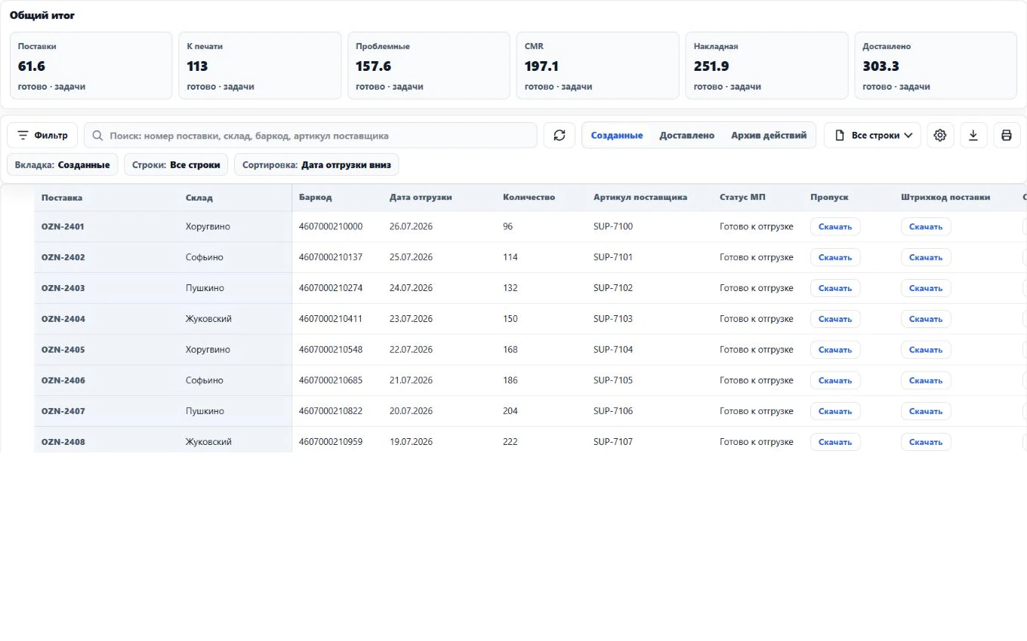Click the magnifier icon in search box
The width and height of the screenshot is (1027, 641).
tap(97, 136)
